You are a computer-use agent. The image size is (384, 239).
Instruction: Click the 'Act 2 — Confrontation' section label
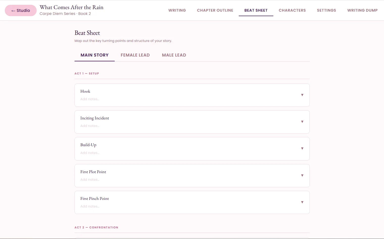click(96, 227)
